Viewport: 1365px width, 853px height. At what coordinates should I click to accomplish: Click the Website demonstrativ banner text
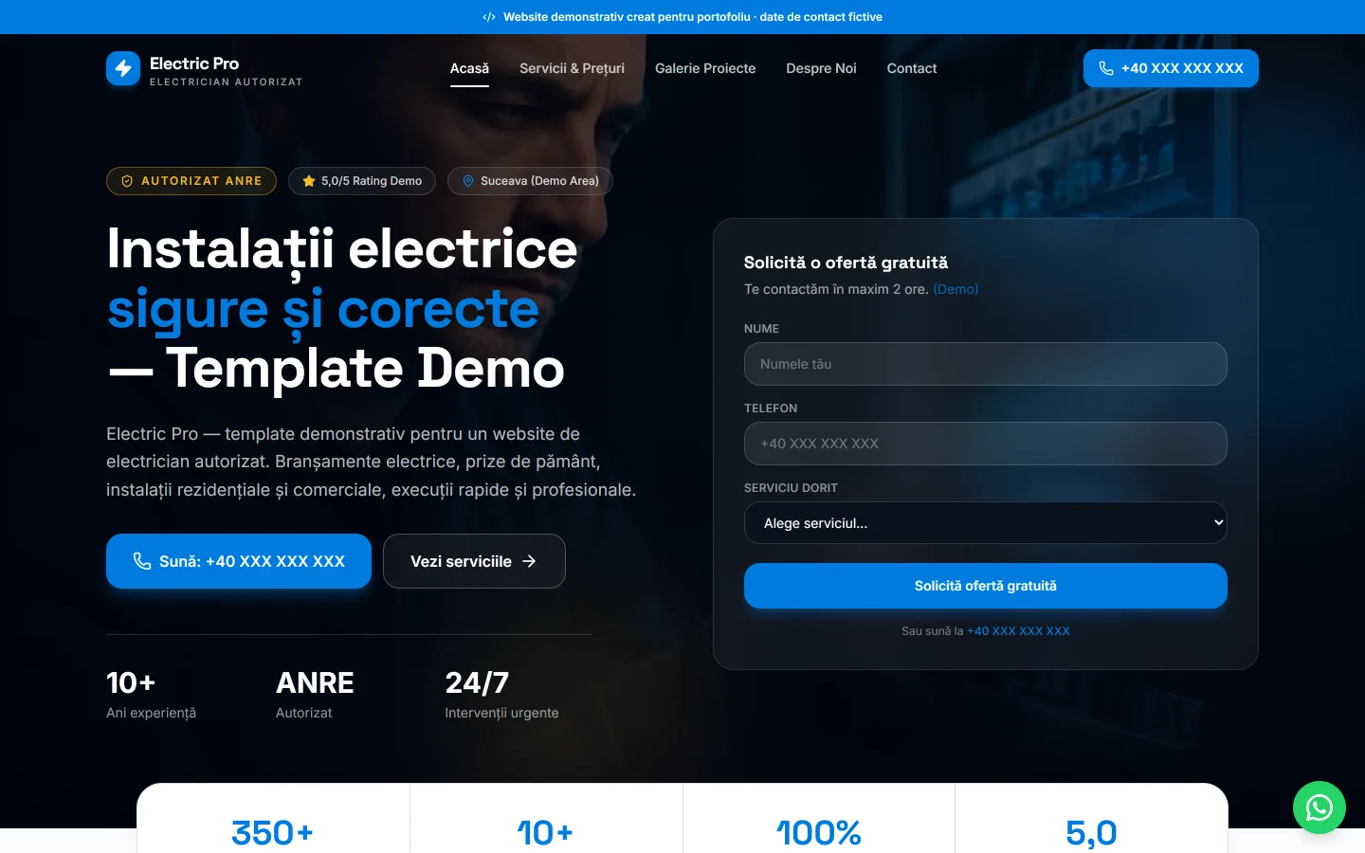coord(693,17)
